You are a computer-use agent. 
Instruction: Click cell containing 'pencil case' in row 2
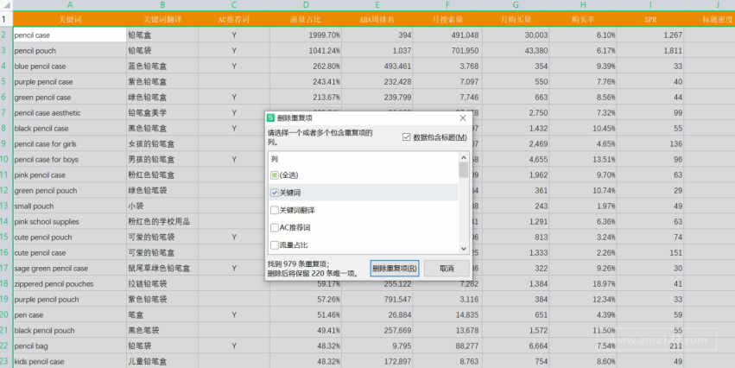point(70,35)
